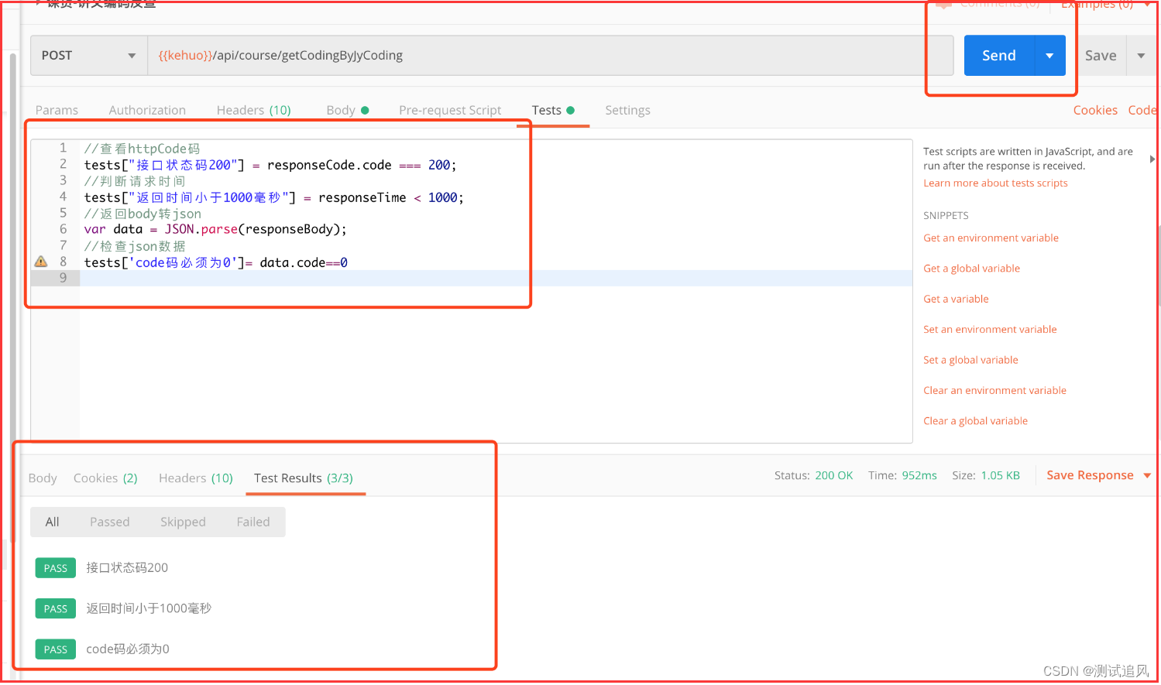The width and height of the screenshot is (1161, 685).
Task: Open the Send button dropdown arrow
Action: pos(1050,56)
